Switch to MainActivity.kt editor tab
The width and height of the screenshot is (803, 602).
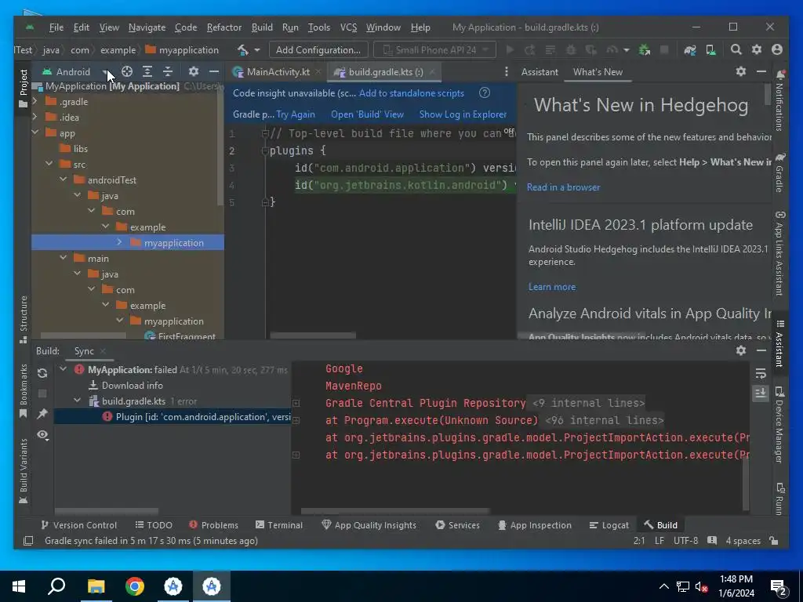[x=278, y=71]
